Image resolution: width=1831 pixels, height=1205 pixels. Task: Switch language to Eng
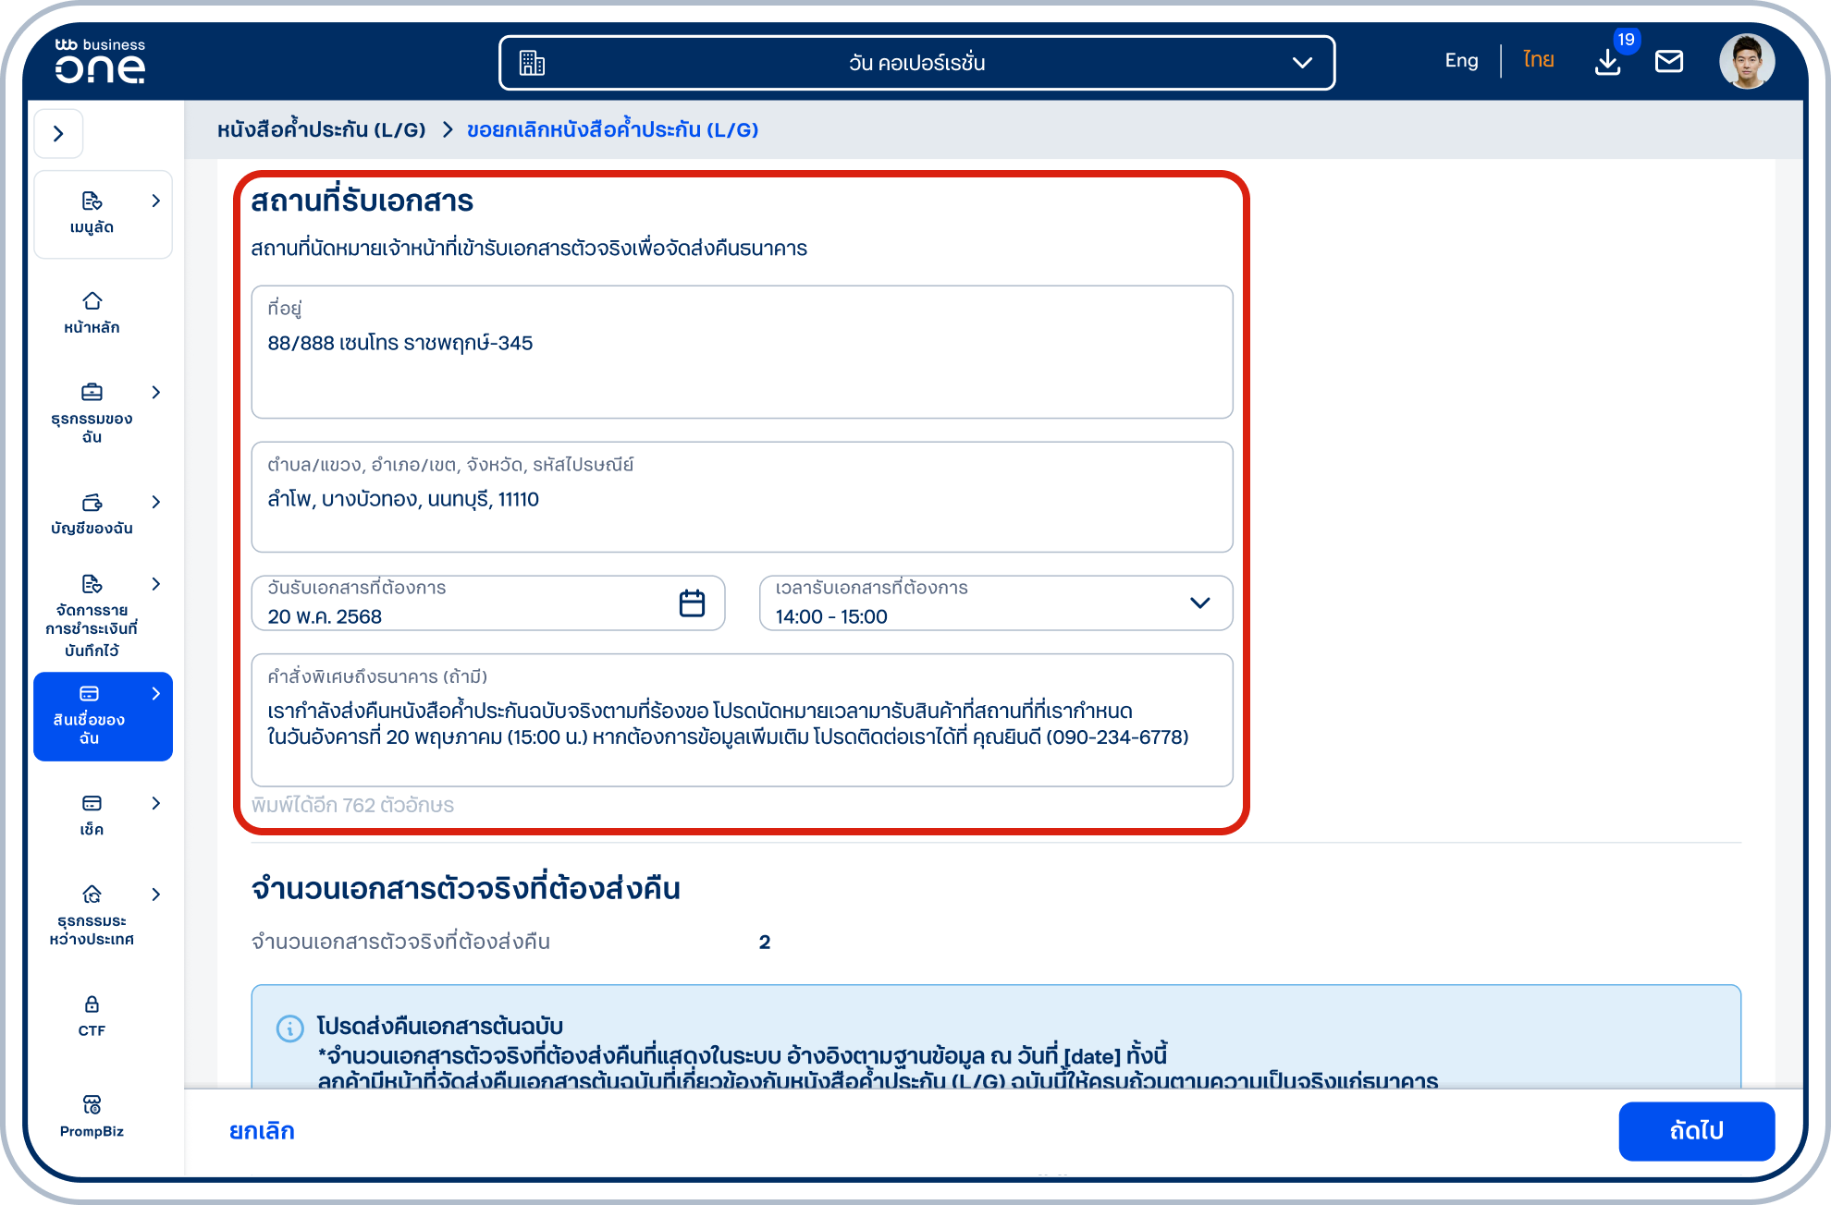point(1461,61)
